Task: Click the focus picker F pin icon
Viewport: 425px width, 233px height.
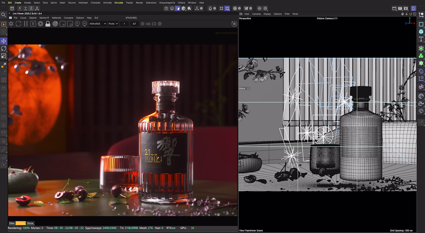Action: (x=77, y=24)
